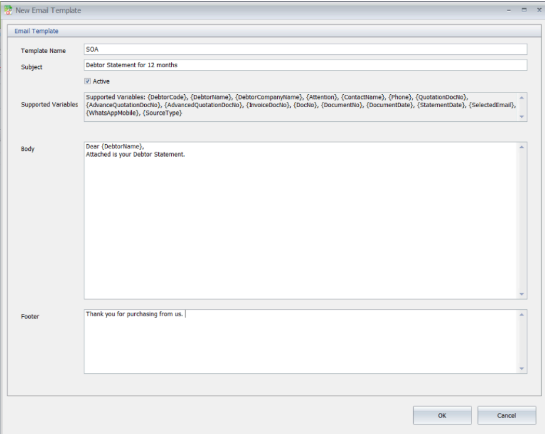Click the Footer scrollbar down arrow

[x=521, y=369]
